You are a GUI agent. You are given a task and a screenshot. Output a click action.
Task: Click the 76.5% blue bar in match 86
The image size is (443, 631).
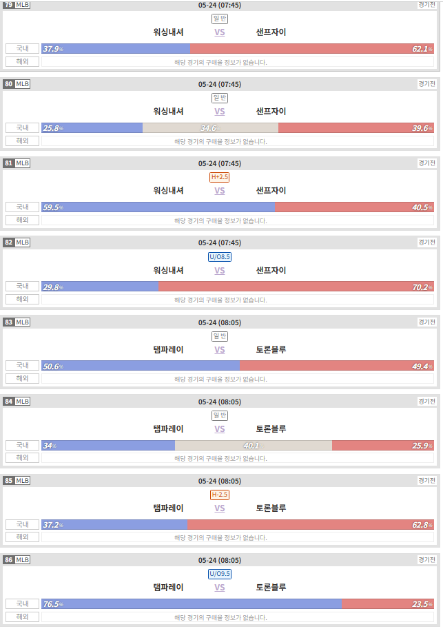[192, 604]
